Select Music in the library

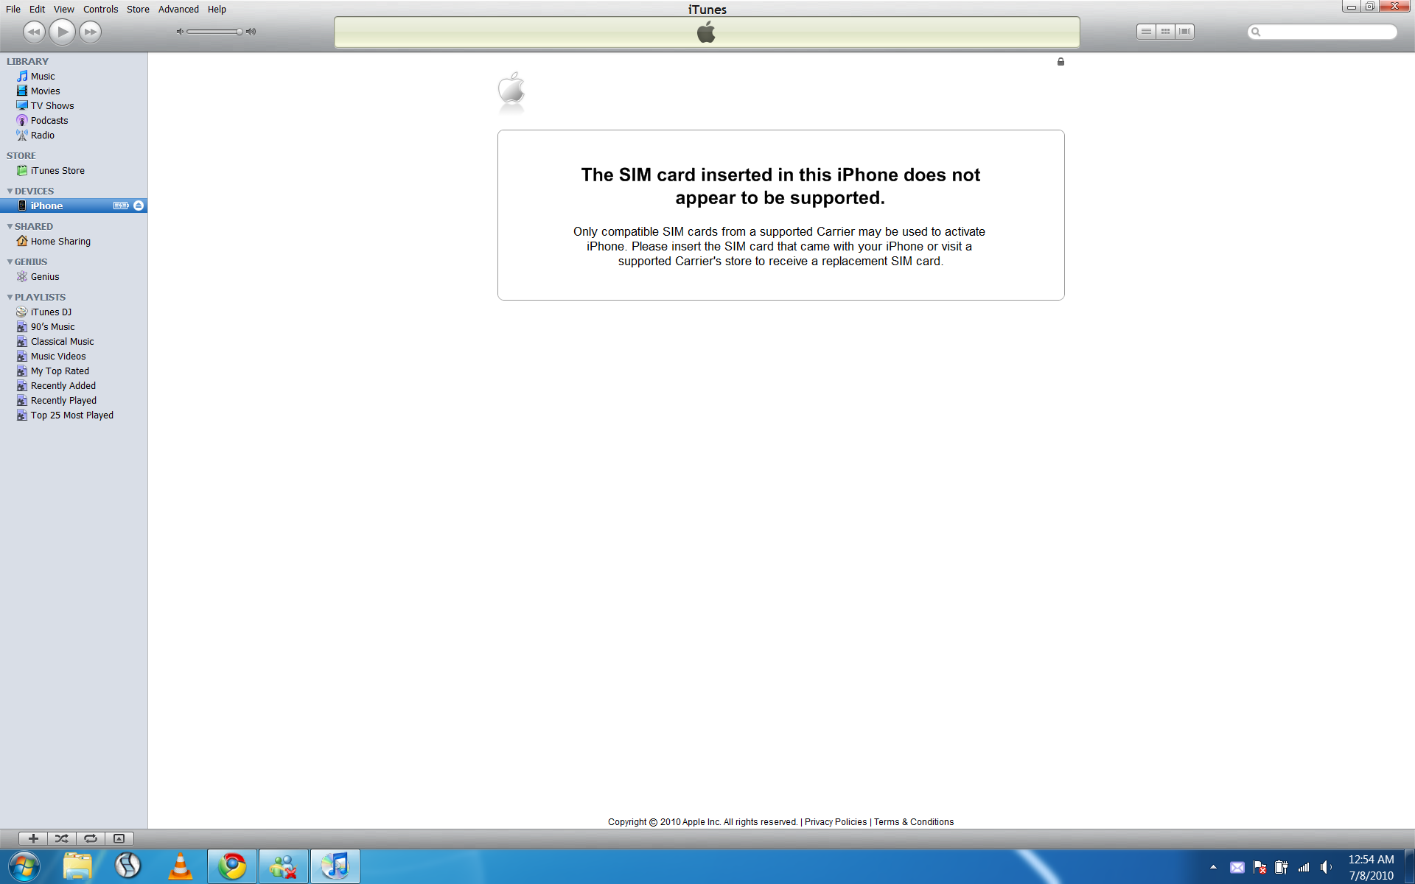point(74,76)
